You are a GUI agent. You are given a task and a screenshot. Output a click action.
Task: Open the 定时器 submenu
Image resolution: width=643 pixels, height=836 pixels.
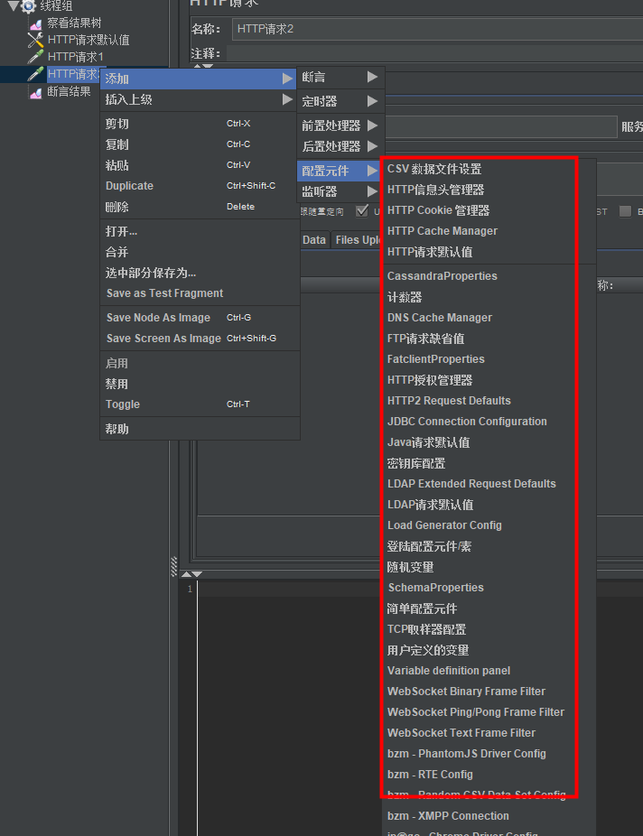[340, 101]
